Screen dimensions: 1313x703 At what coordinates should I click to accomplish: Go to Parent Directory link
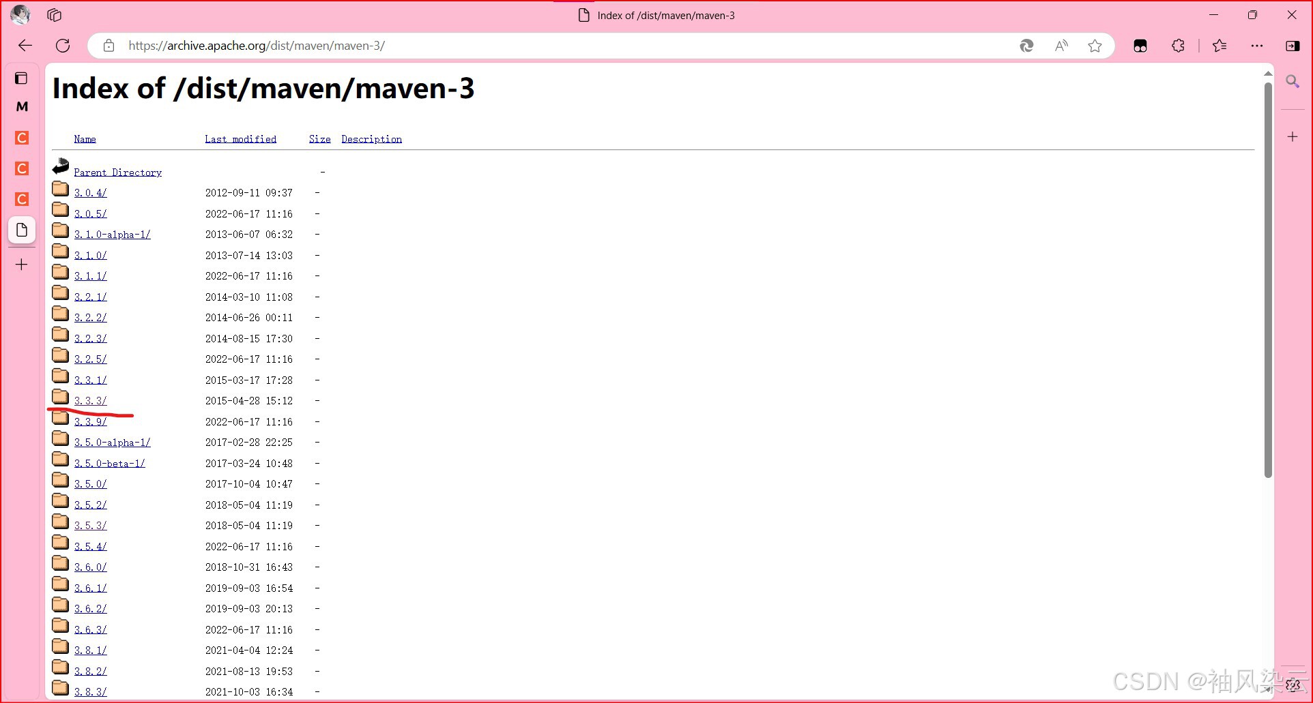118,173
